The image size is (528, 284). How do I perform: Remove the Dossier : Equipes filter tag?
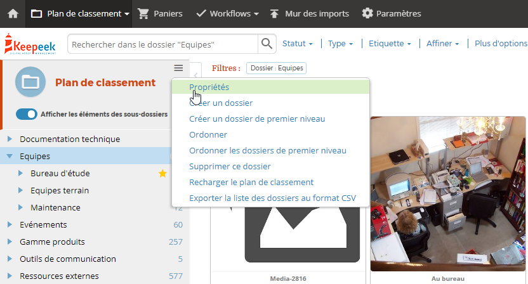click(x=277, y=68)
